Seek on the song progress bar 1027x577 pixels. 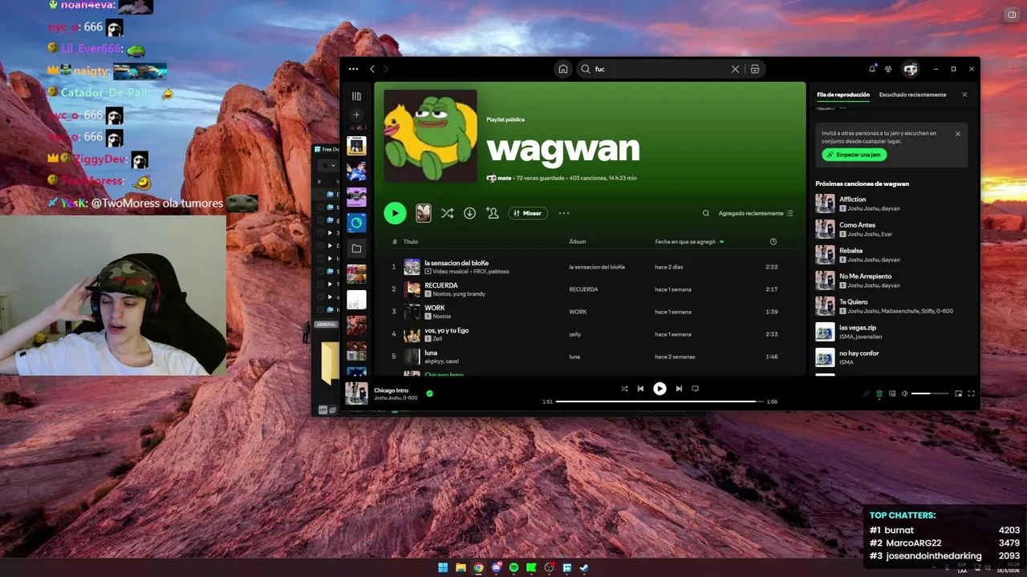point(659,401)
